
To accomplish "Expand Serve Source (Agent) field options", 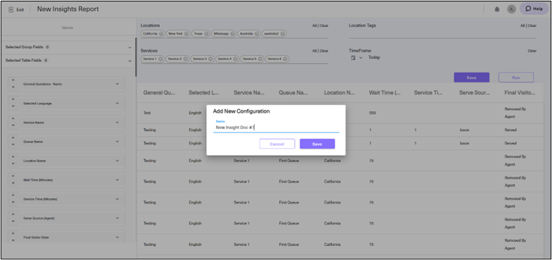I will click(117, 218).
